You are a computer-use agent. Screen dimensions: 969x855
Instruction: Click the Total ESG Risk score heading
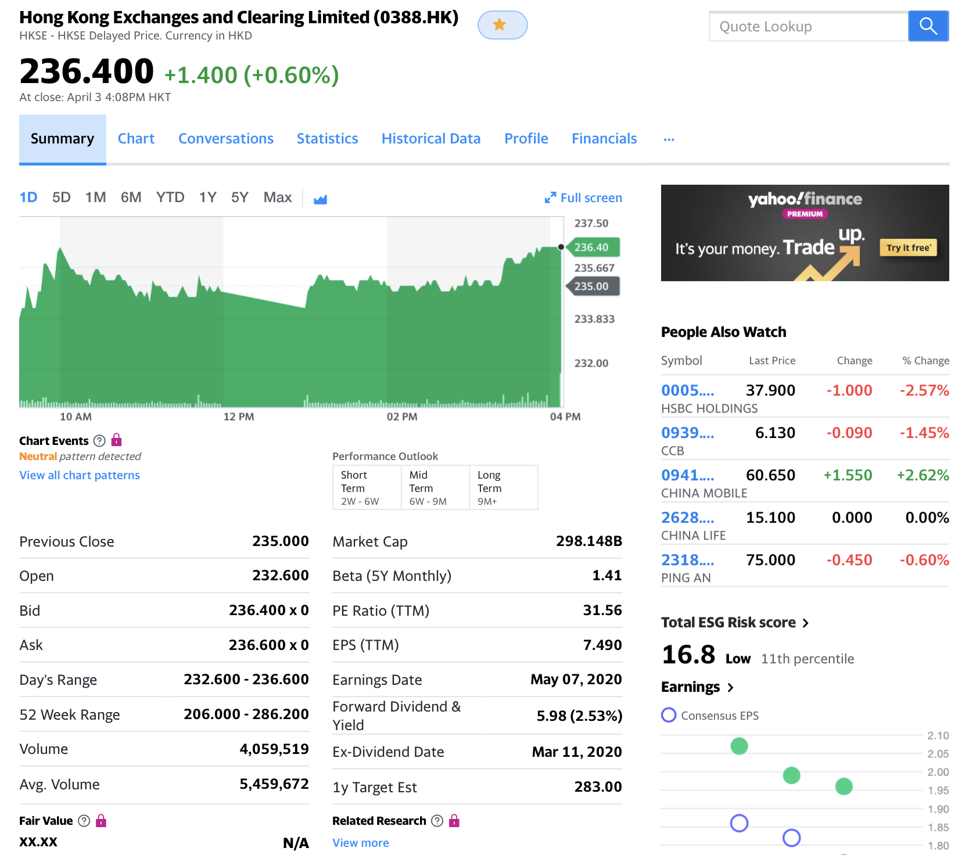[728, 623]
